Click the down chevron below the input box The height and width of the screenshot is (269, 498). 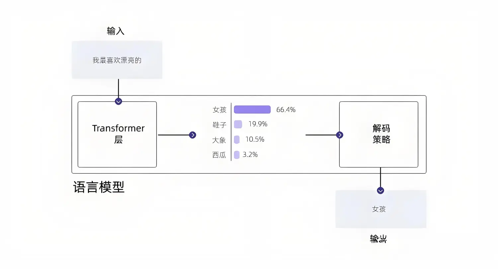[119, 101]
